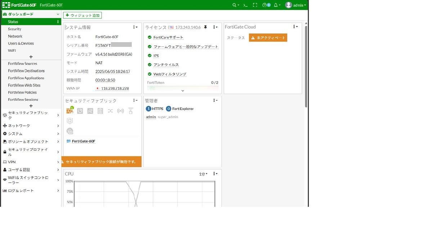Click the speedometer Fabric icon
The image size is (432, 232).
coord(70,131)
